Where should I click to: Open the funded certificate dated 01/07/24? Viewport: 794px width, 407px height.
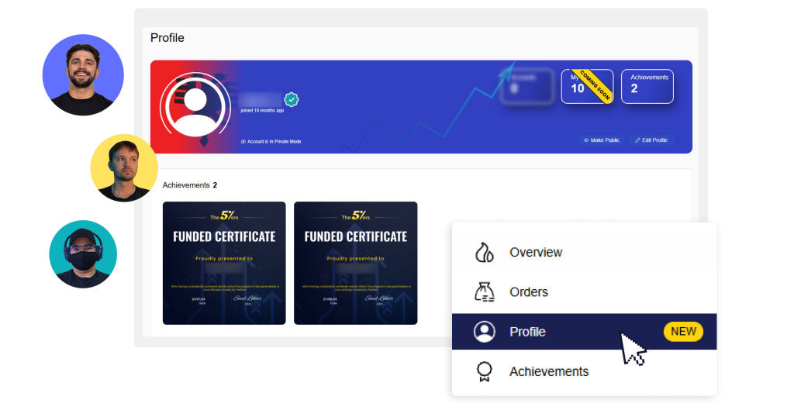click(x=224, y=263)
